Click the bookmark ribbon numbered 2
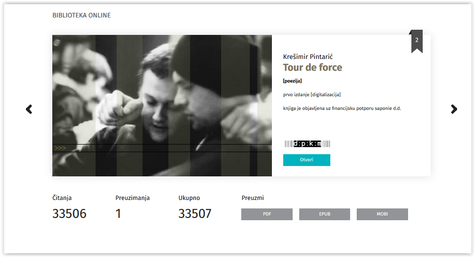 [x=417, y=41]
